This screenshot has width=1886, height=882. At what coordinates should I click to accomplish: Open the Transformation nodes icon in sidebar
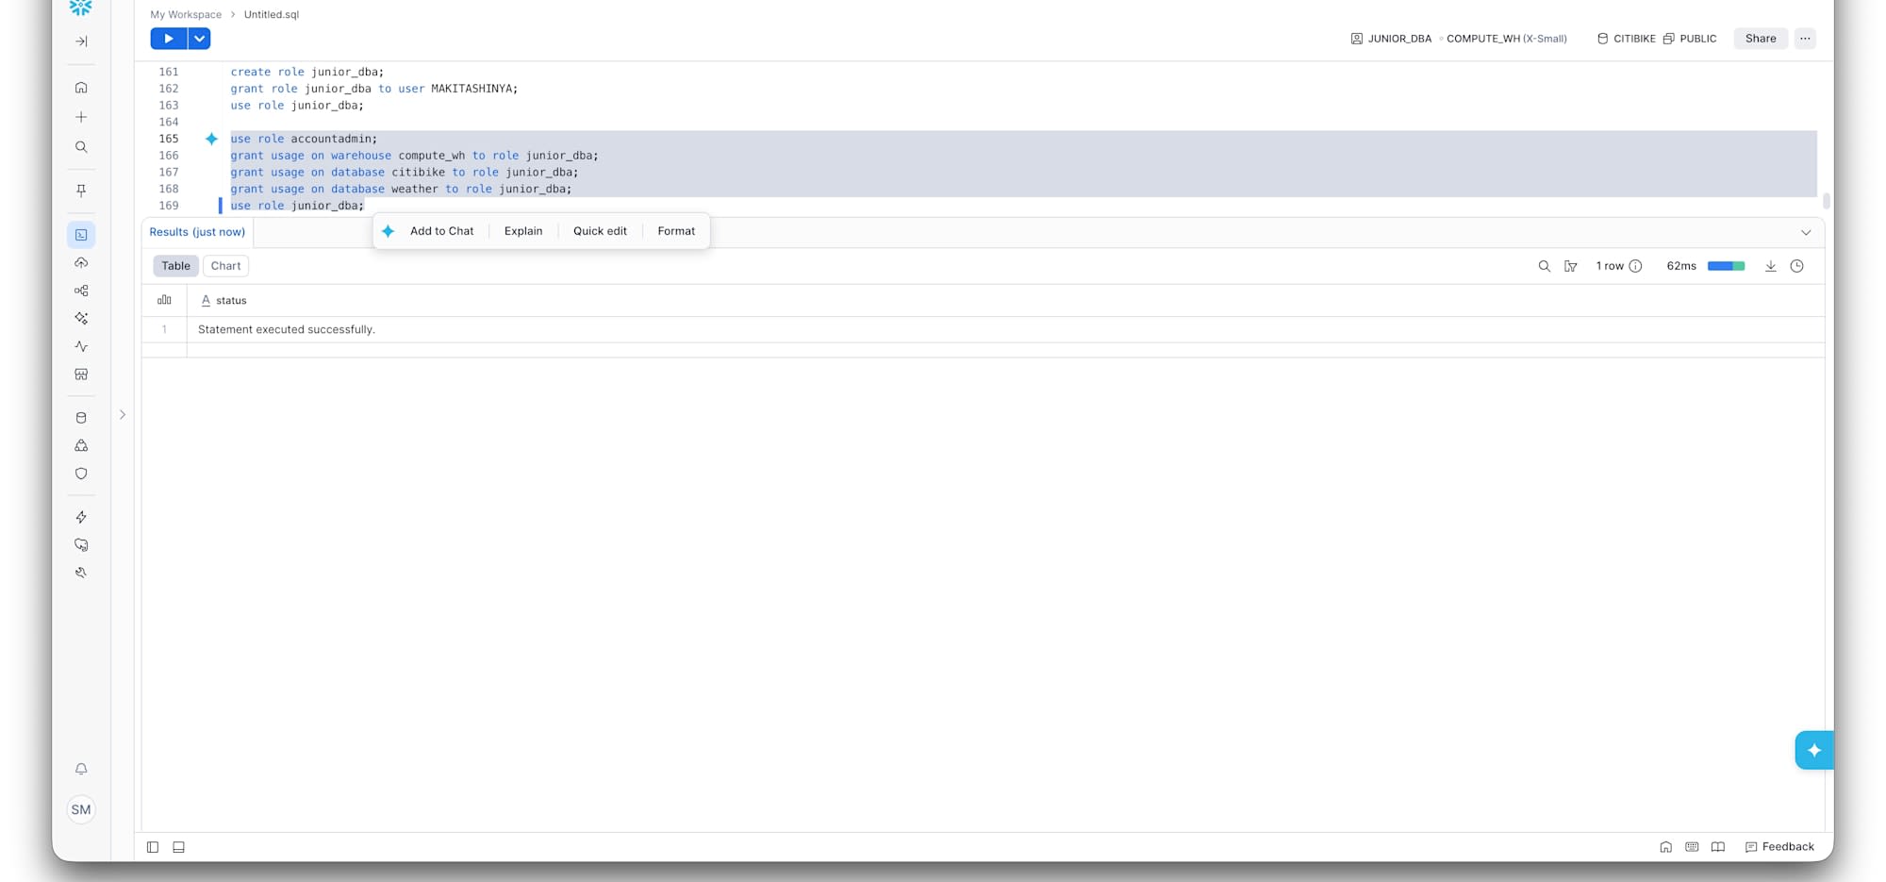pyautogui.click(x=81, y=291)
